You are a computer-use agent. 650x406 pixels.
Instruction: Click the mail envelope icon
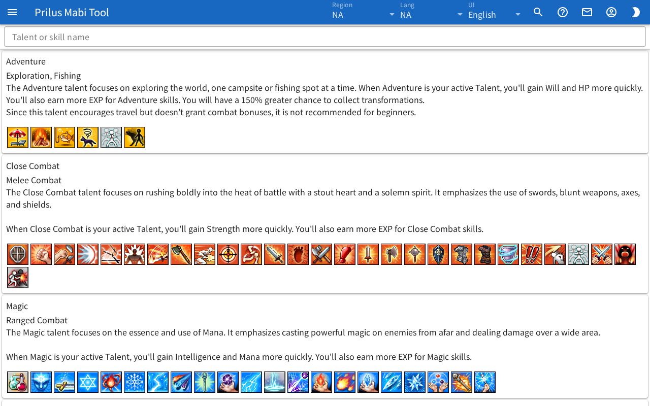(587, 12)
